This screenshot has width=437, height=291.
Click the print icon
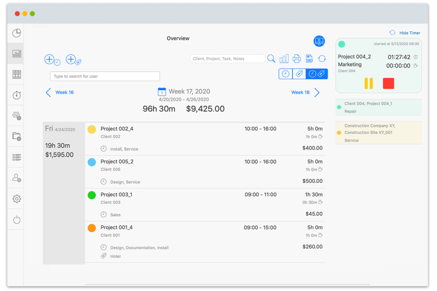pos(297,58)
